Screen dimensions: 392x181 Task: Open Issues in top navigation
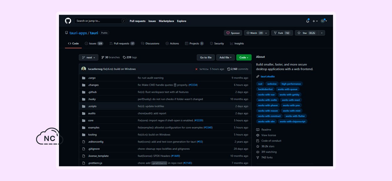point(152,21)
